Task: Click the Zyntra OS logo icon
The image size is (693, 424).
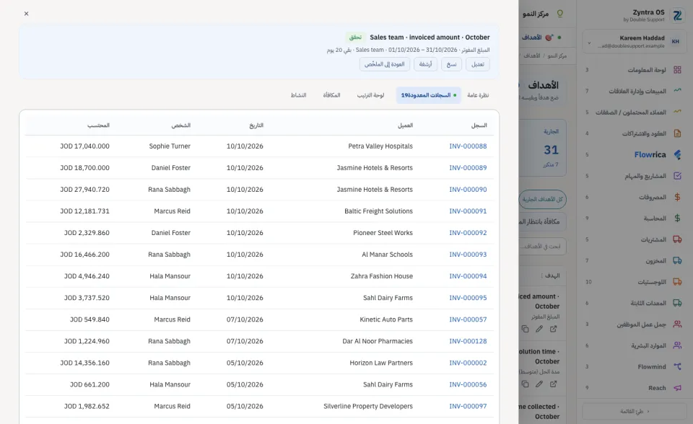Action: (677, 15)
